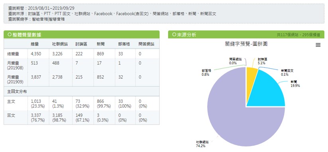
Task: Click the 社群網站 74.2% pie label
Action: pyautogui.click(x=202, y=144)
